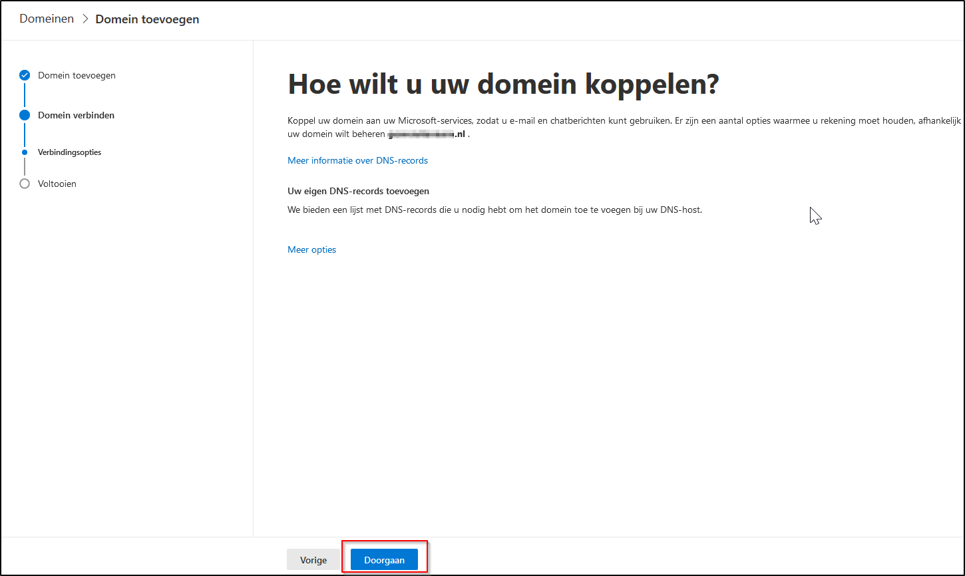Click "Domein toevoegen" in the breadcrumb trail
965x576 pixels.
click(147, 19)
